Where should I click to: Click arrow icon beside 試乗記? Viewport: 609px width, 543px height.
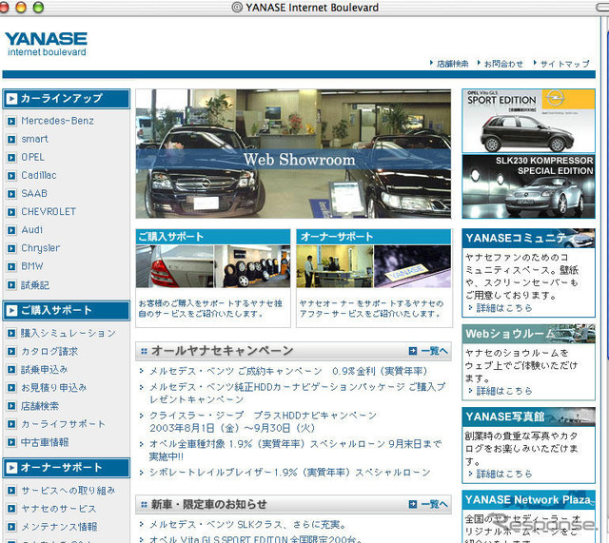point(11,285)
